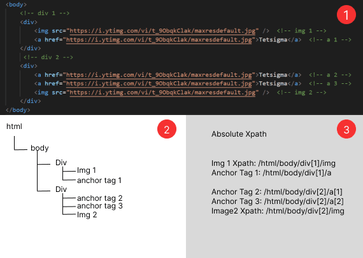Select the 'html' root node in the tree
Image resolution: width=363 pixels, height=258 pixels.
(x=14, y=126)
